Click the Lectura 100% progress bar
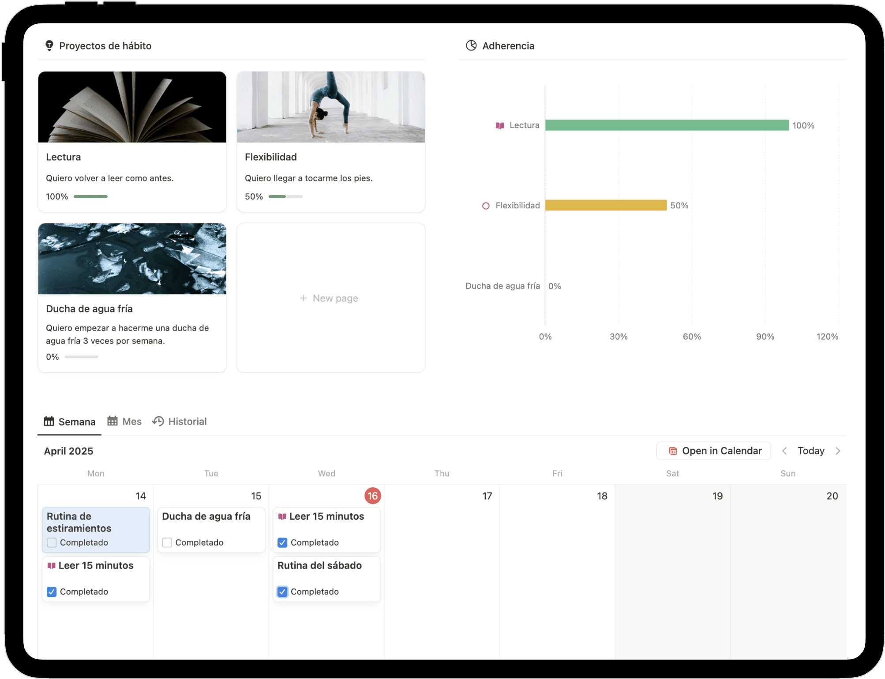 pyautogui.click(x=90, y=196)
